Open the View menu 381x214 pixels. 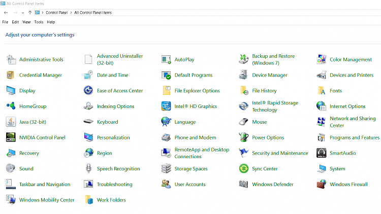pos(26,22)
